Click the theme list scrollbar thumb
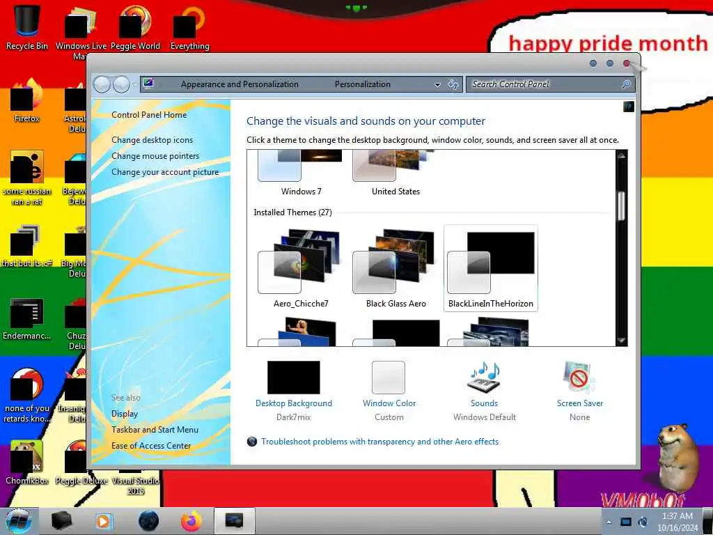This screenshot has width=713, height=535. 621,206
